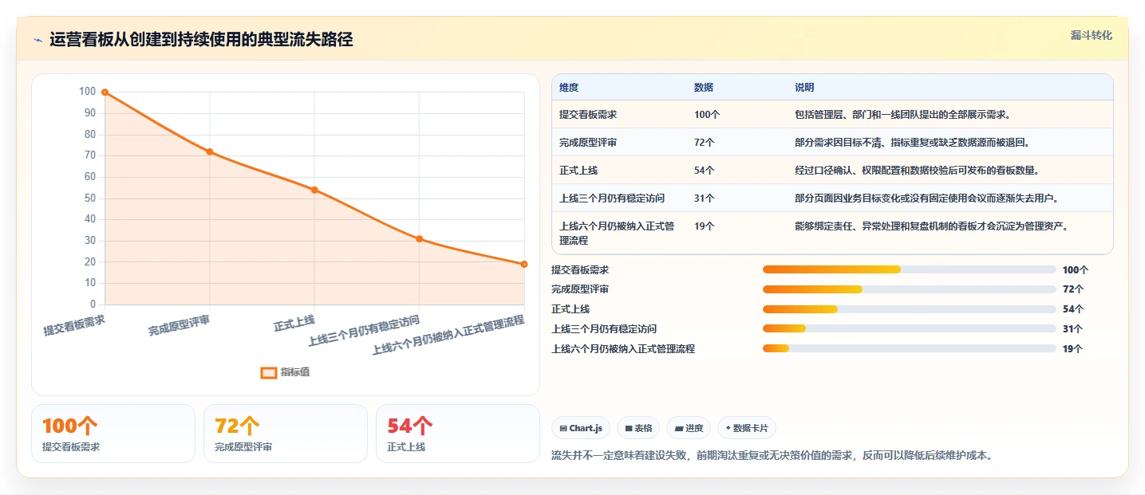The width and height of the screenshot is (1145, 495).
Task: Click the progress list value 31个
Action: (x=1072, y=328)
